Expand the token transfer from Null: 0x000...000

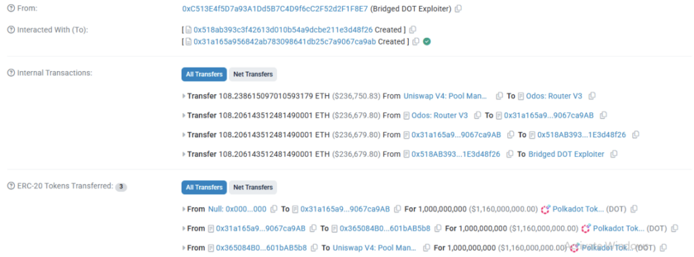click(184, 209)
